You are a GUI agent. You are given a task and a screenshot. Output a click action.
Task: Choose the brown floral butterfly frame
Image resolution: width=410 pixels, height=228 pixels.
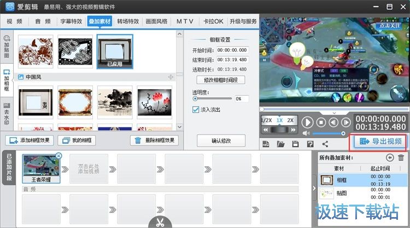point(36,51)
